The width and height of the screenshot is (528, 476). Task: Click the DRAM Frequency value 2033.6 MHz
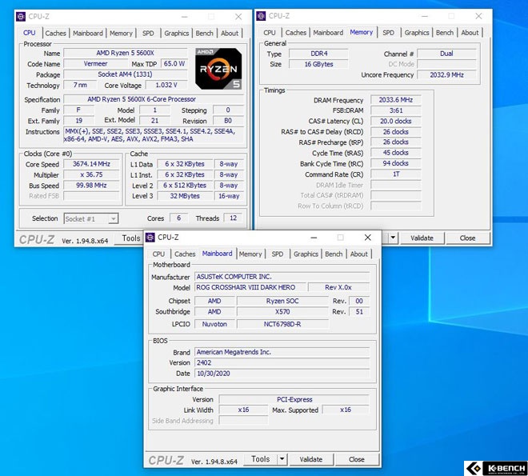[396, 100]
